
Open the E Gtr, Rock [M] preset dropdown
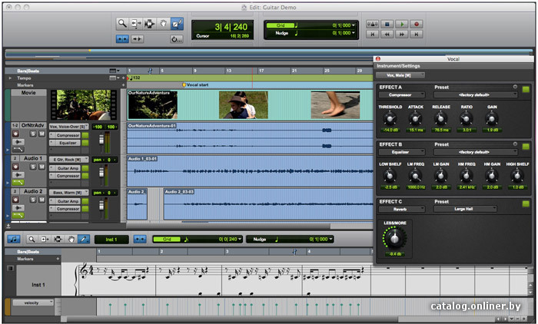[68, 160]
